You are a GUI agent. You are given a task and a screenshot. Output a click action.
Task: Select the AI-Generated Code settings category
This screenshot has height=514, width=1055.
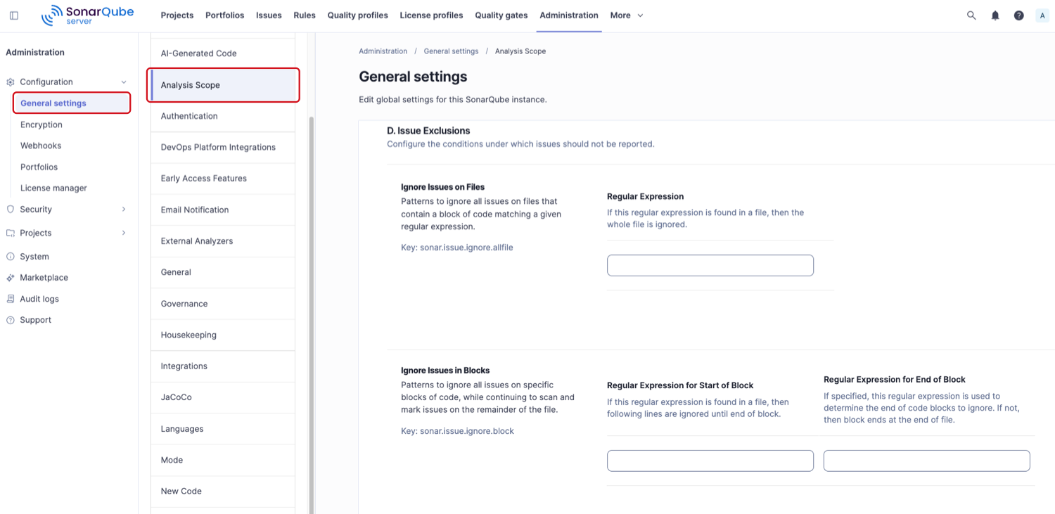click(223, 53)
